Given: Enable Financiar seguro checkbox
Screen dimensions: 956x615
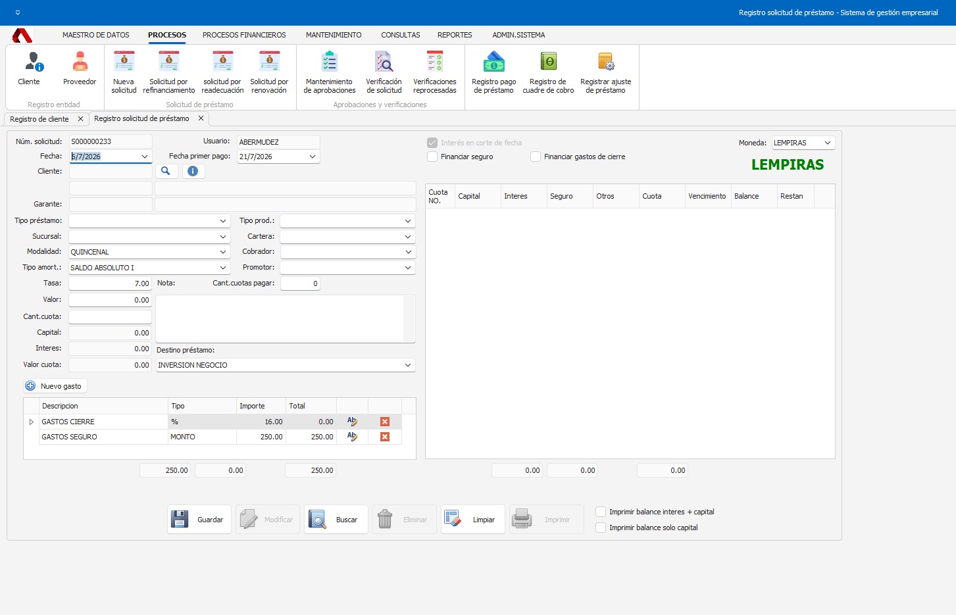Looking at the screenshot, I should click(432, 157).
